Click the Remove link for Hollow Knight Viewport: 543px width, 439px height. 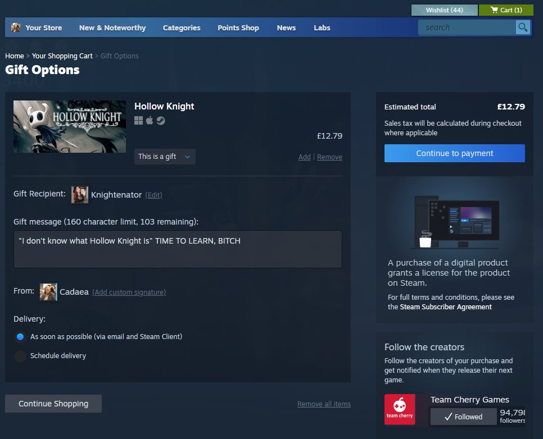tap(329, 157)
